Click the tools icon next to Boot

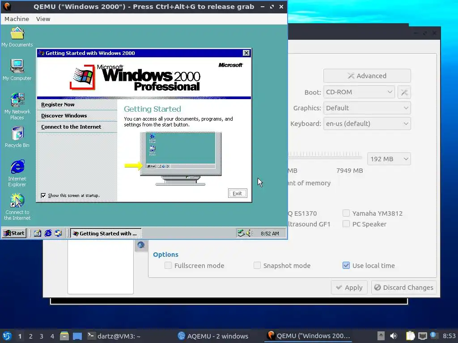[x=404, y=92]
